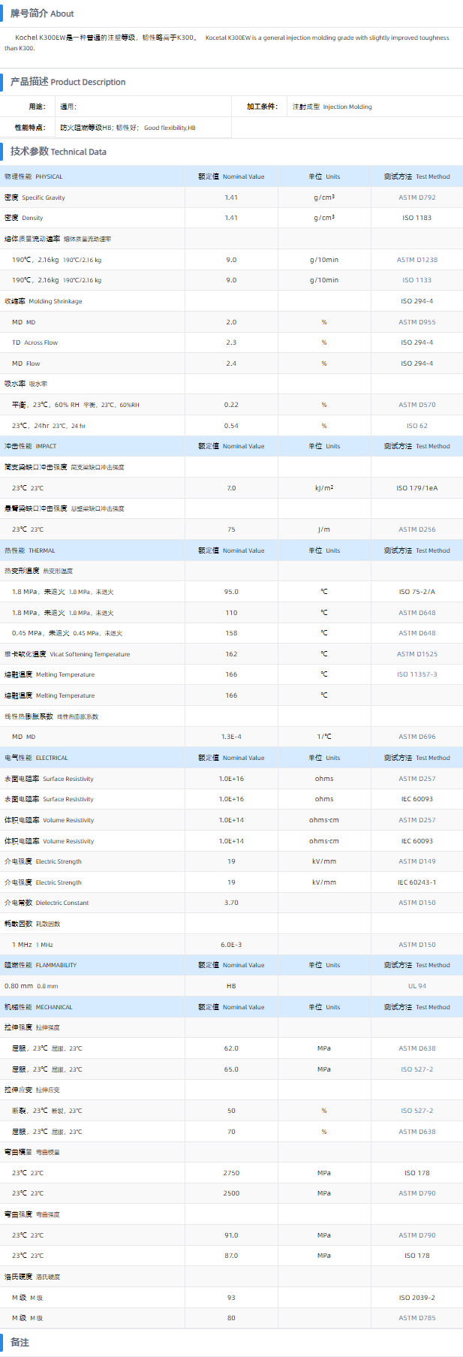This screenshot has width=463, height=1357.
Task: Select the ASTM D696 thermal expansion link
Action: [416, 737]
